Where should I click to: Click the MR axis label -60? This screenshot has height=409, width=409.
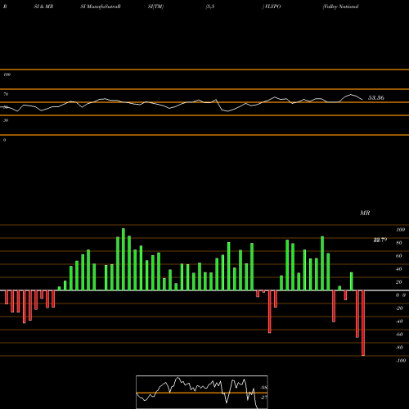pyautogui.click(x=399, y=335)
